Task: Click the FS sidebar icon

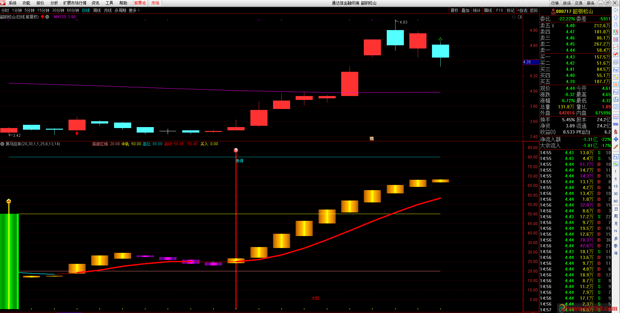Action: click(616, 156)
